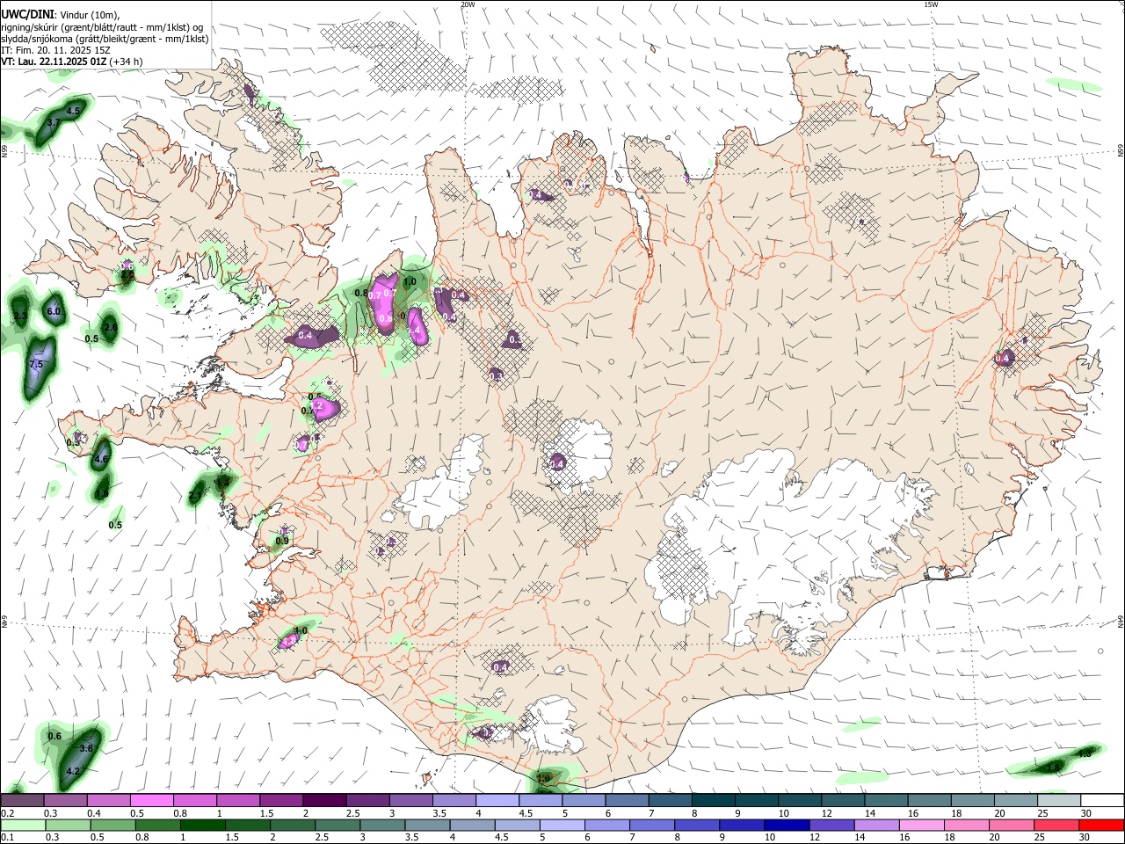The height and width of the screenshot is (844, 1125).
Task: Click the '4.0' value on the Reykjanes peninsula
Action: pyautogui.click(x=301, y=630)
